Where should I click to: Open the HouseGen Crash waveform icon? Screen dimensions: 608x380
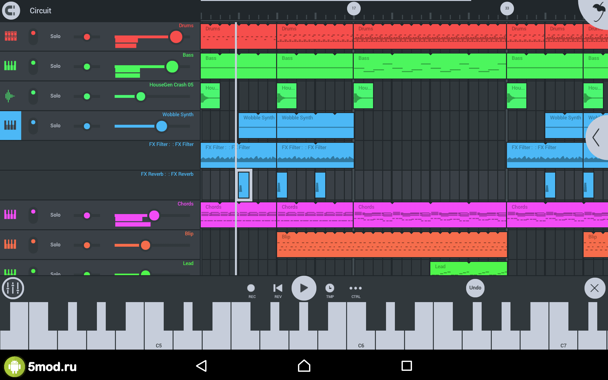tap(10, 96)
